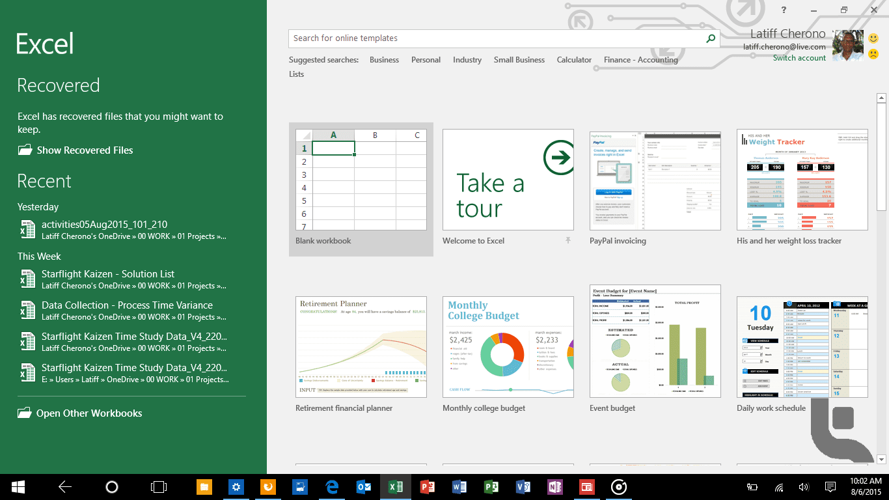Image resolution: width=889 pixels, height=500 pixels.
Task: Click the template list scroll down arrow
Action: pyautogui.click(x=882, y=459)
